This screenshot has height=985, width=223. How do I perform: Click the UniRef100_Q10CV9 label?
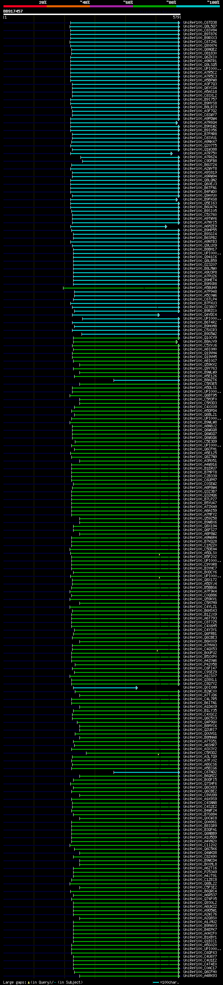pos(200,338)
